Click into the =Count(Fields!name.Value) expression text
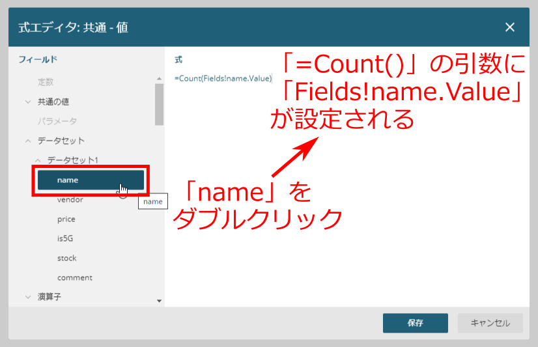The height and width of the screenshot is (347, 538). pyautogui.click(x=223, y=79)
